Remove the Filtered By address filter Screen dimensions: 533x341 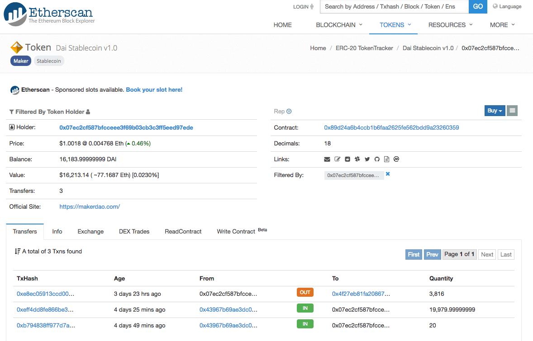[x=388, y=174]
